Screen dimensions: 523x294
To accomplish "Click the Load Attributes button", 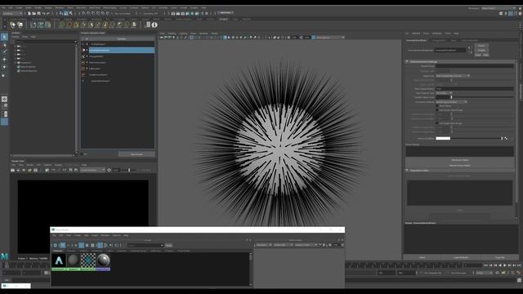I will pyautogui.click(x=461, y=257).
